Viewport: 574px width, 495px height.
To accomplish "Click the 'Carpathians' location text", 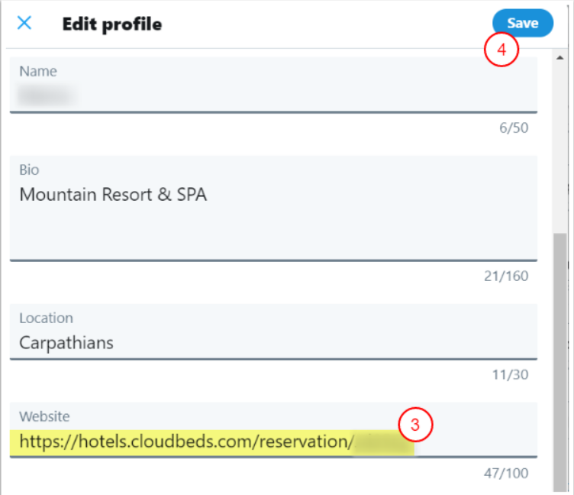I will click(x=66, y=343).
